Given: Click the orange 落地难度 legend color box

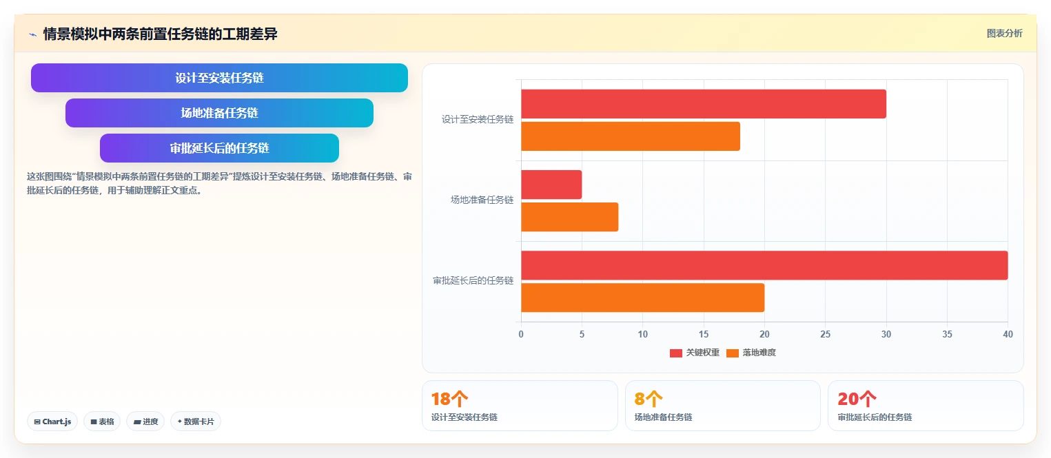Looking at the screenshot, I should (x=733, y=353).
